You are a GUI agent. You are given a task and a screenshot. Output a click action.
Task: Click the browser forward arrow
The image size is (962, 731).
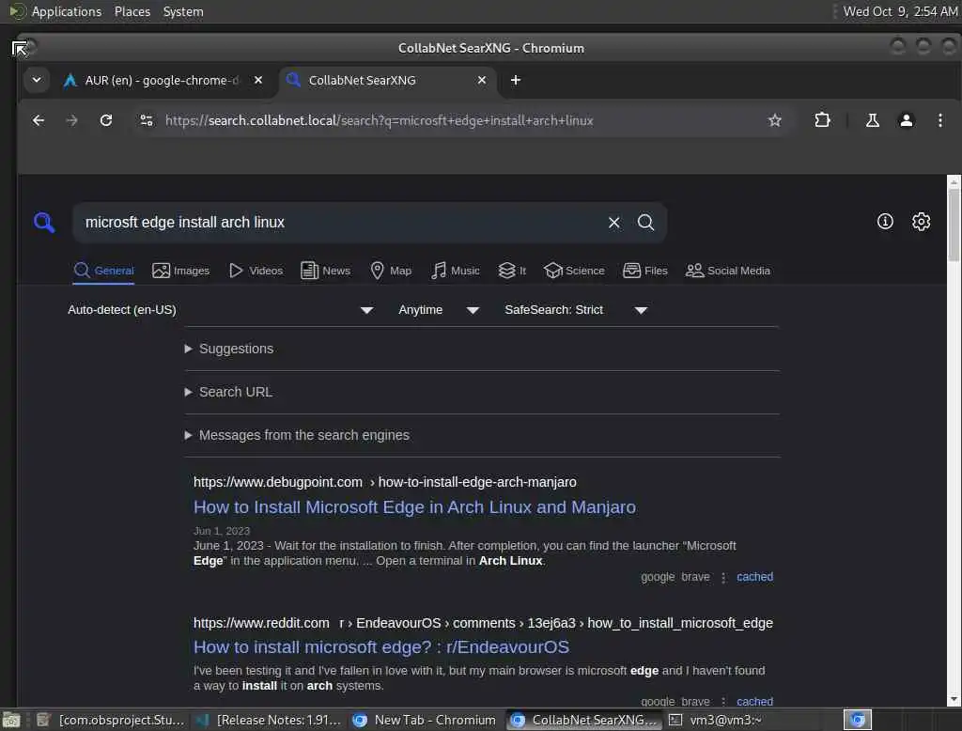[x=71, y=120]
